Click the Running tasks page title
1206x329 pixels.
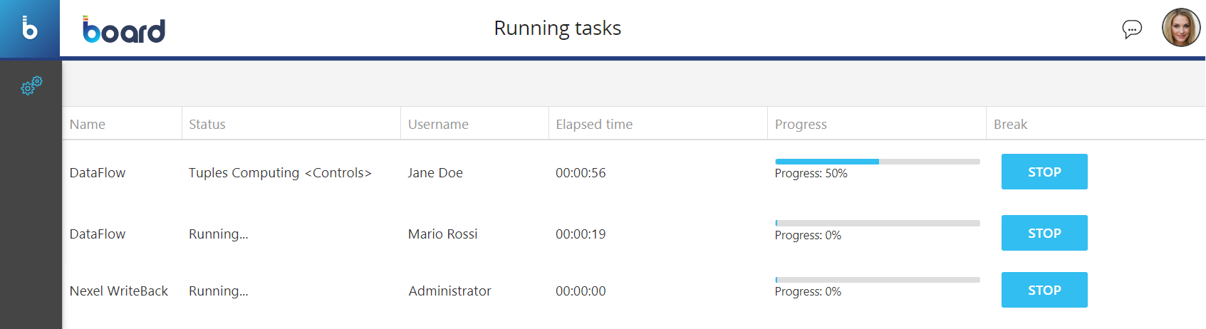pyautogui.click(x=557, y=28)
